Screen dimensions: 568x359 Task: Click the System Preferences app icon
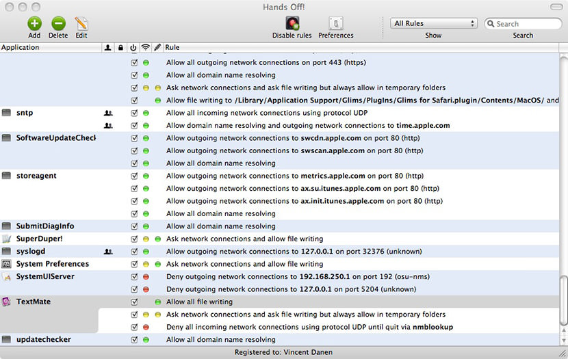(x=6, y=264)
